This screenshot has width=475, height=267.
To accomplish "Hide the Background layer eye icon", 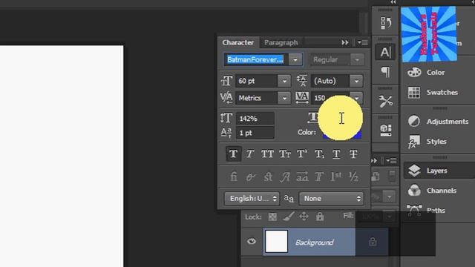I will pyautogui.click(x=252, y=242).
